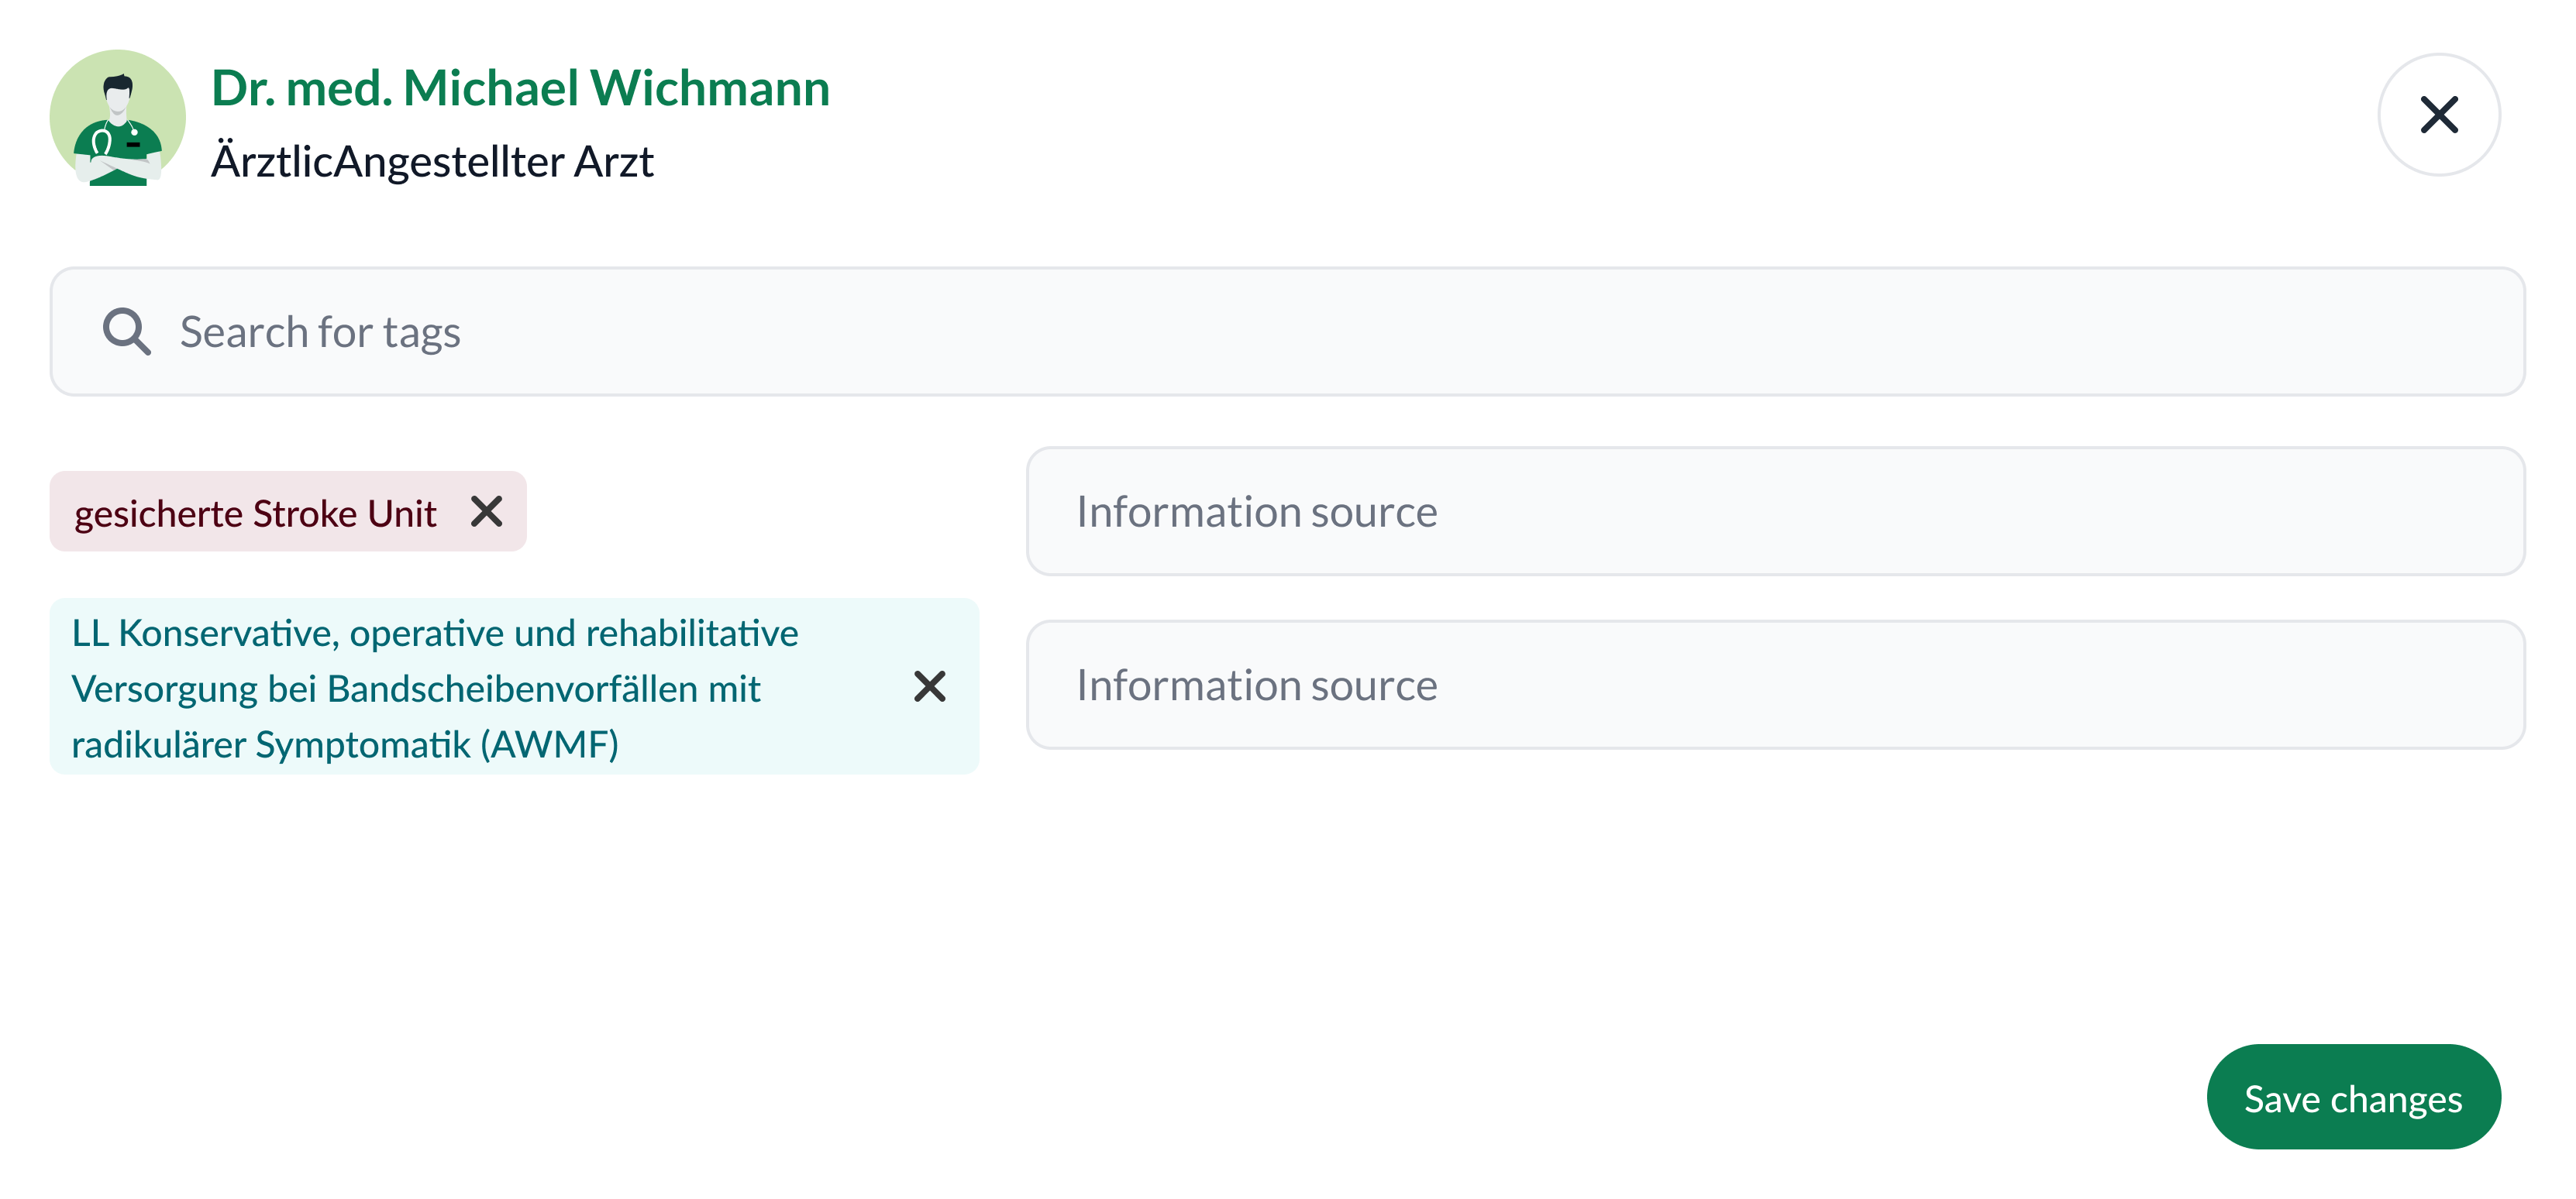Click the ÄrztlicAngestellter Arzt subtitle
Screen dimensions: 2576x1199
click(x=432, y=162)
